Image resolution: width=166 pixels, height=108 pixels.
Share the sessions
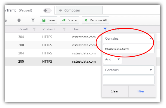point(70,20)
